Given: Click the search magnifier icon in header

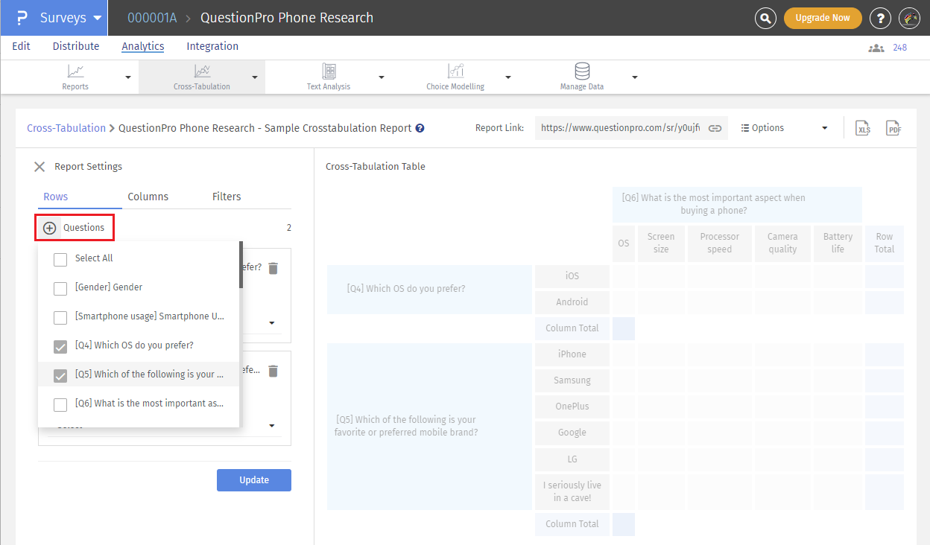Looking at the screenshot, I should [765, 18].
